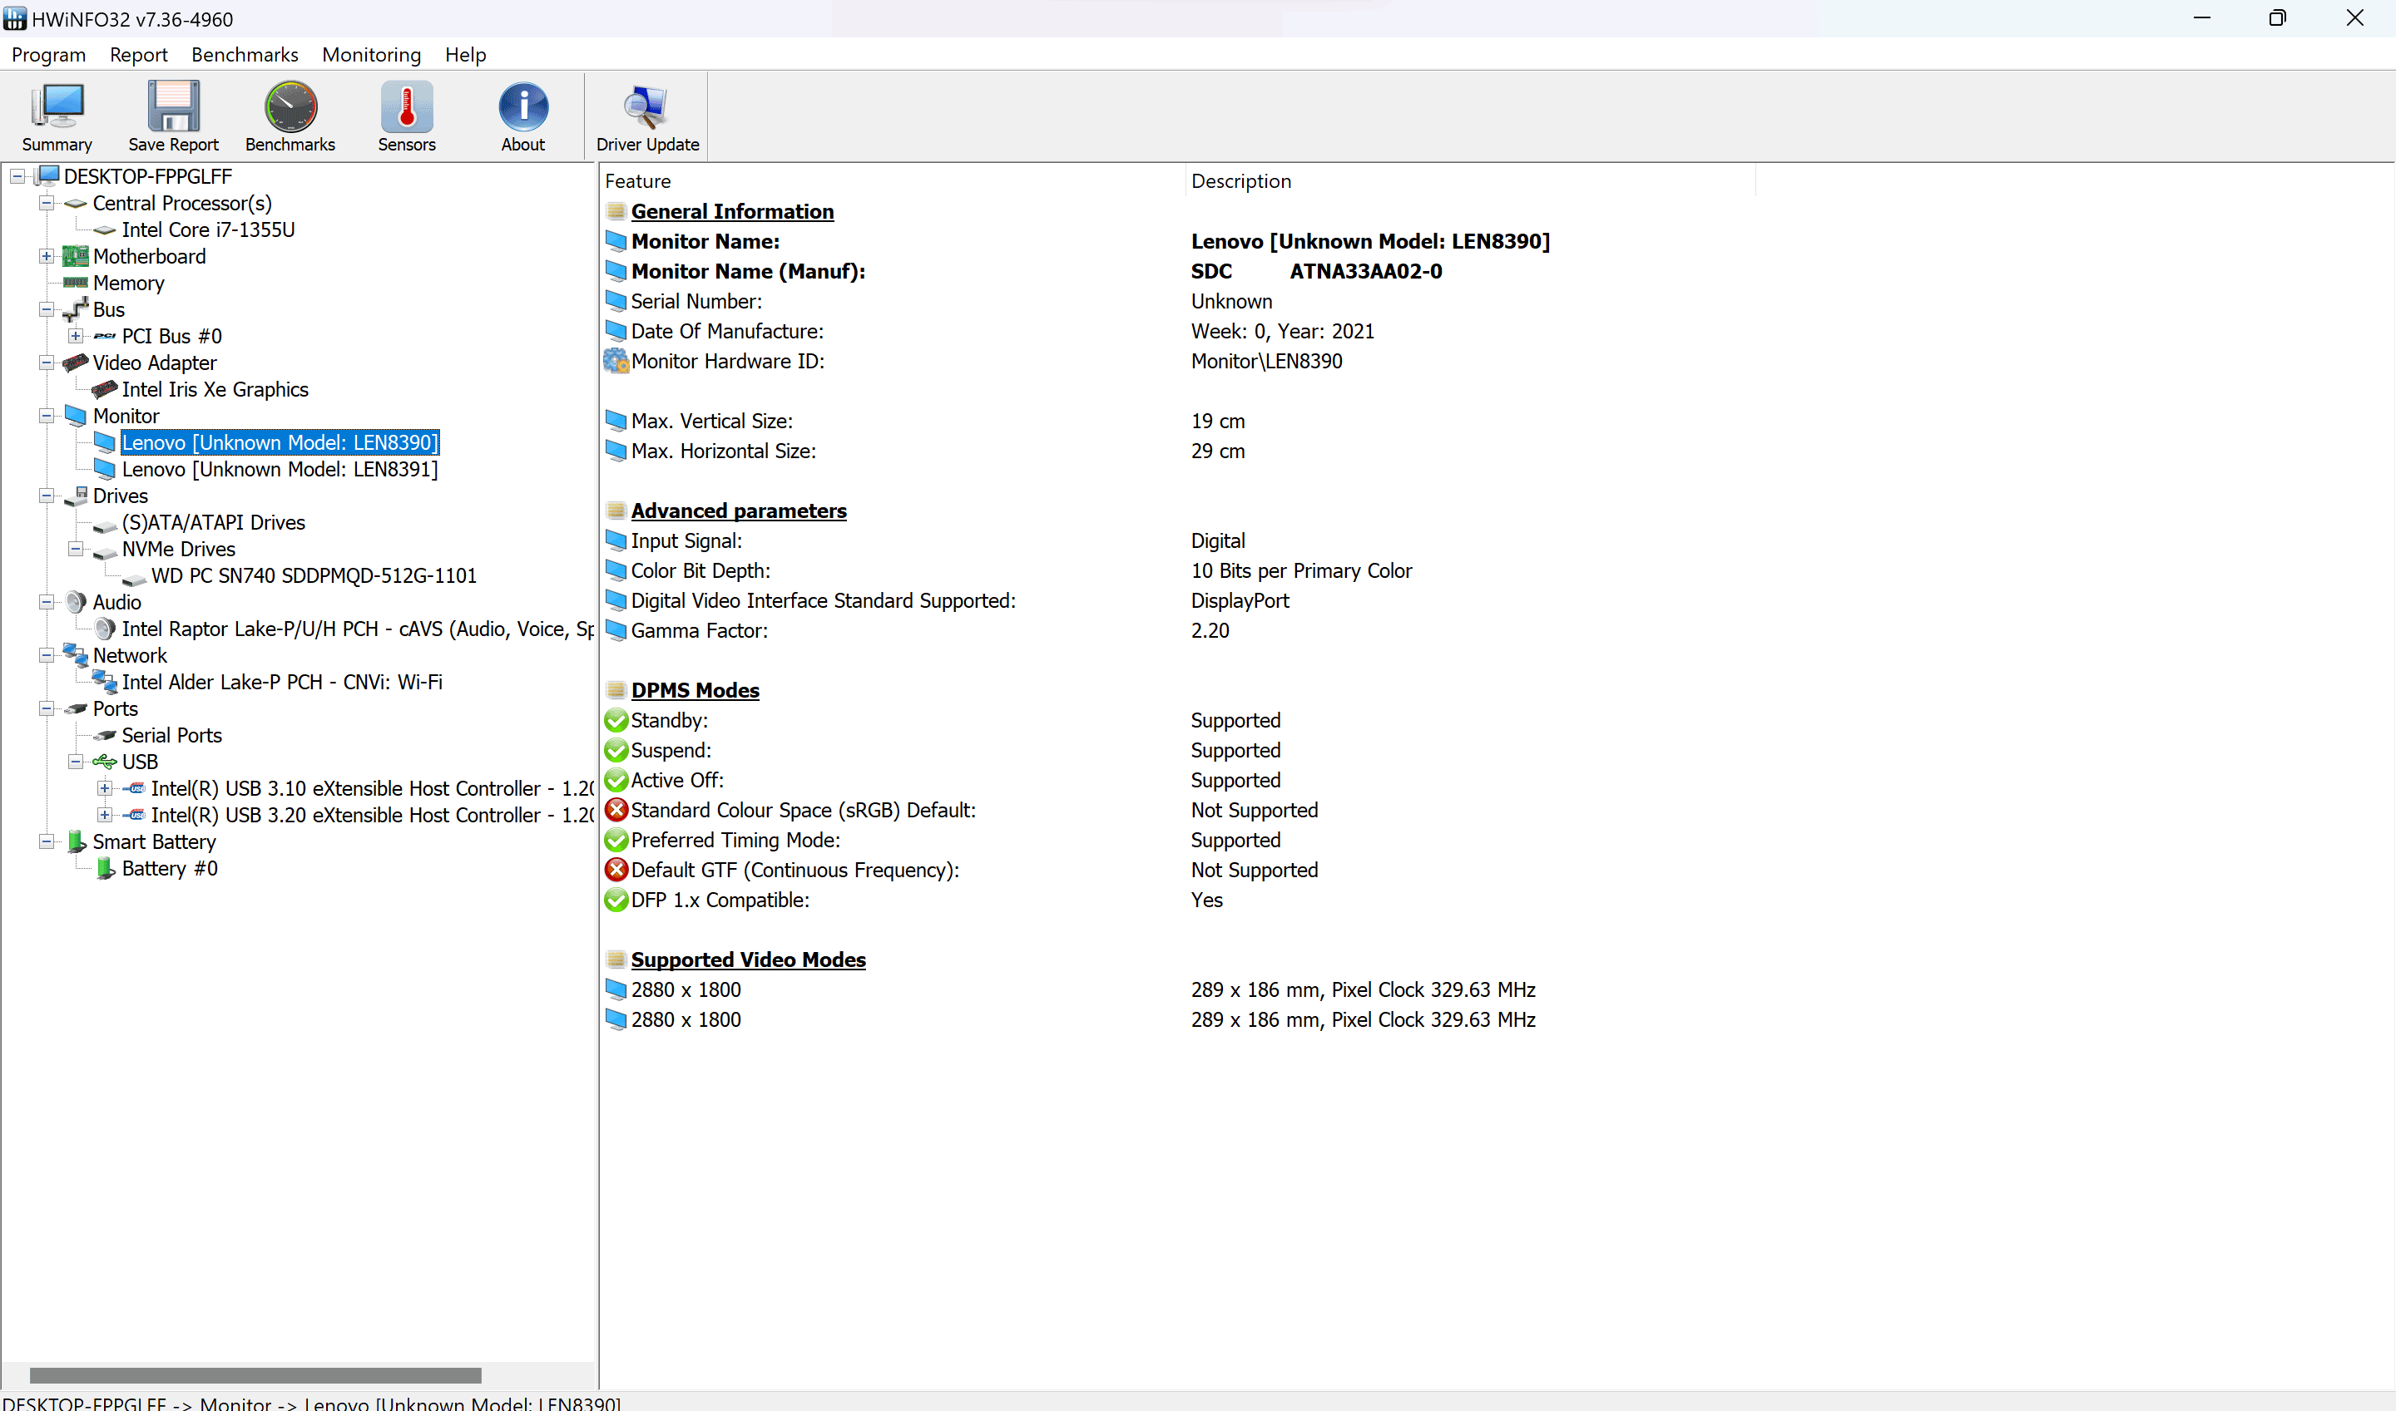
Task: Click the Save Report floppy icon
Action: (173, 106)
